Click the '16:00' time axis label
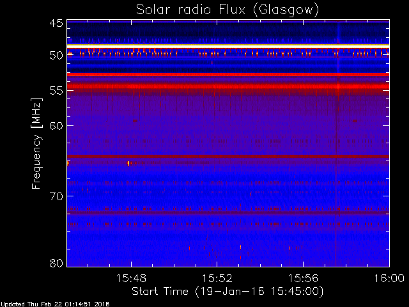This screenshot has width=409, height=307. [389, 278]
